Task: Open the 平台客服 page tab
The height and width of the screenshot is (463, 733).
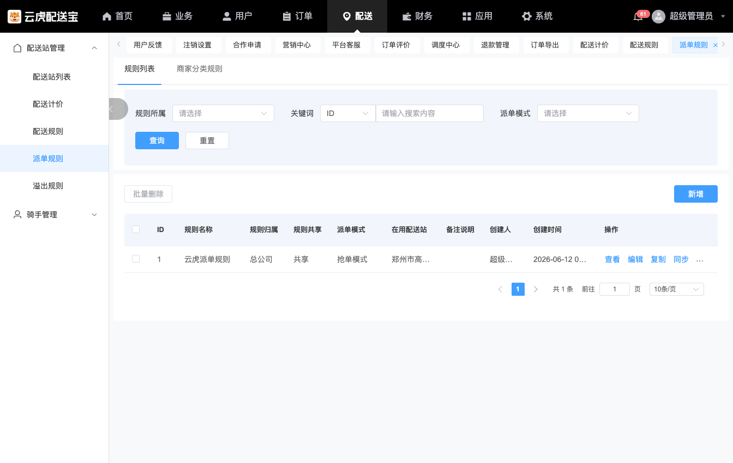Action: [346, 45]
